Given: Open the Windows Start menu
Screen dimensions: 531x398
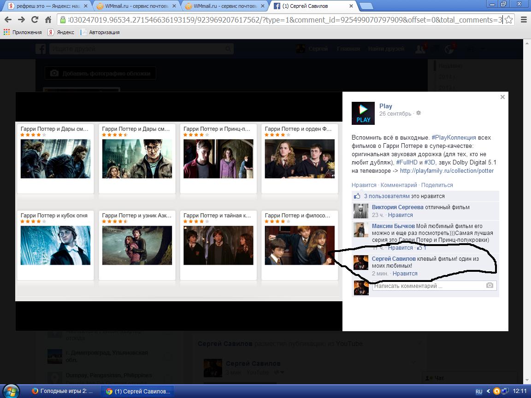Looking at the screenshot, I should pos(12,391).
